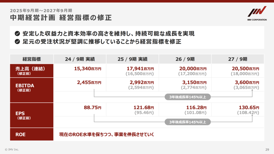Click the first checkmark bullet icon
274x154 pixels.
[x=17, y=33]
